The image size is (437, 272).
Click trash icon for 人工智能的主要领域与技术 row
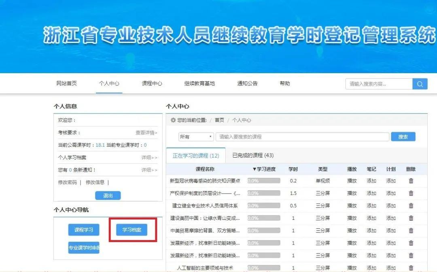pyautogui.click(x=411, y=268)
